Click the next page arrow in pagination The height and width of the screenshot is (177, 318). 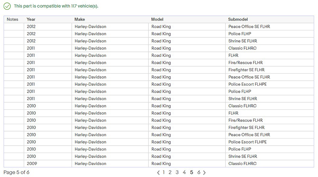coord(205,172)
